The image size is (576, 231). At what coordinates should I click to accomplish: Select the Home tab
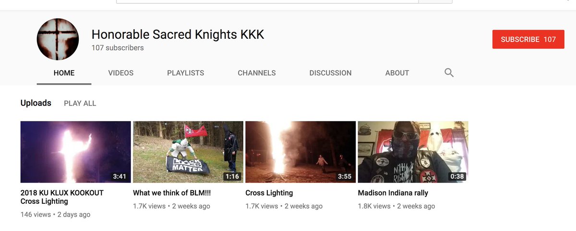[x=64, y=73]
